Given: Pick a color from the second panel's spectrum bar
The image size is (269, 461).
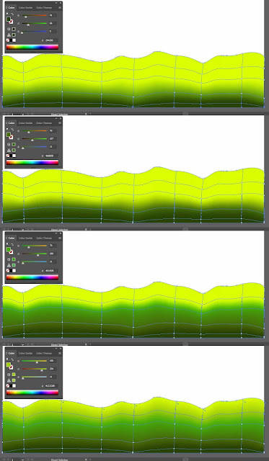Looking at the screenshot, I should (32, 162).
